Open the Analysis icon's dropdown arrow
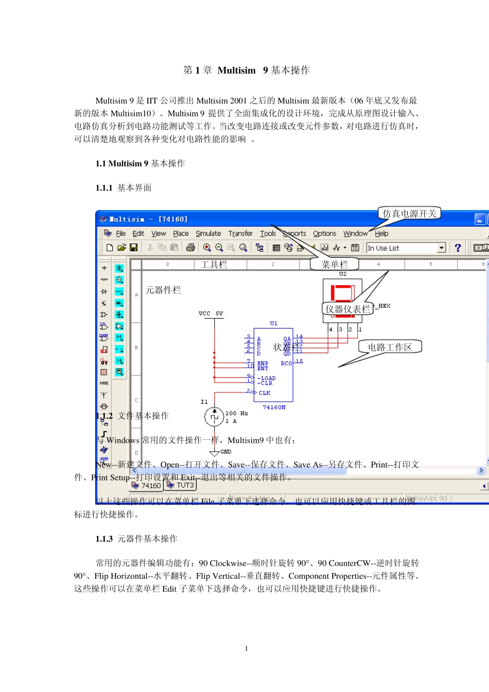 pyautogui.click(x=345, y=248)
